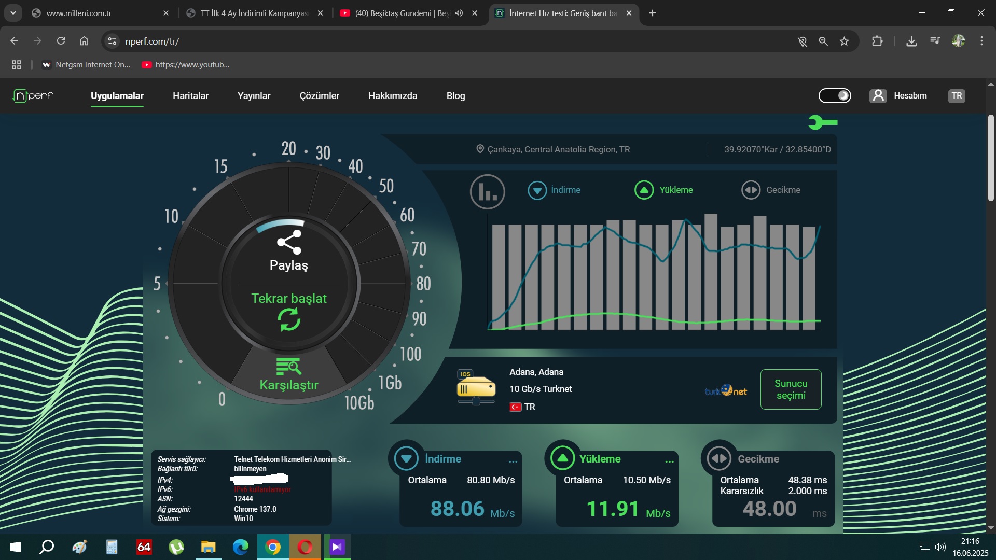This screenshot has width=996, height=560.
Task: Open Chrome downloads icon
Action: click(911, 41)
